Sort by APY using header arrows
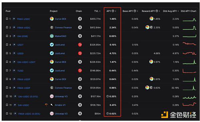Image resolution: width=200 pixels, height=122 pixels. click(116, 11)
